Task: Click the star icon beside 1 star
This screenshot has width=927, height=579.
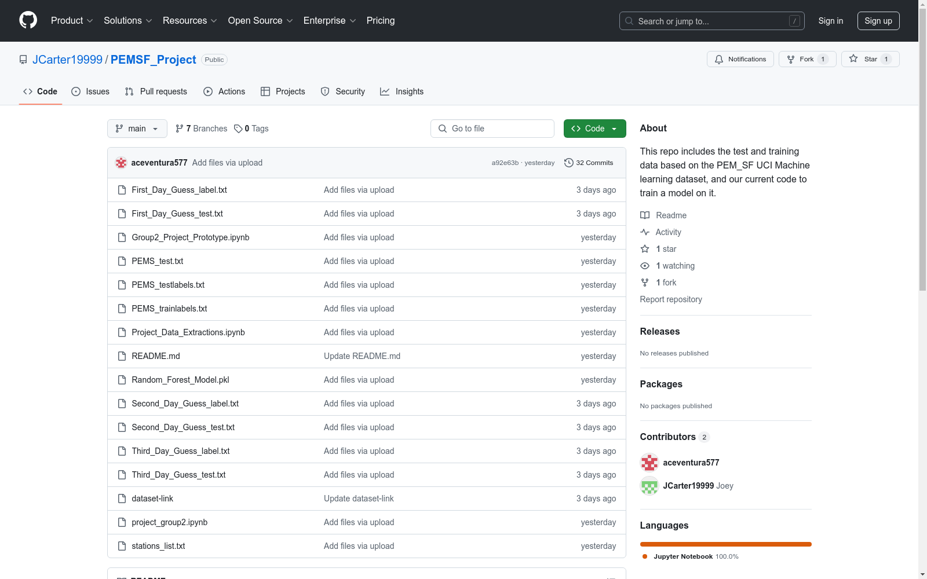Action: coord(645,249)
